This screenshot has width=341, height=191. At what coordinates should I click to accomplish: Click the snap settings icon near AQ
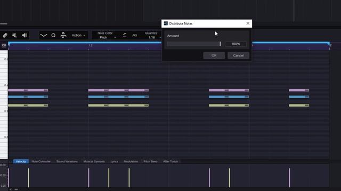(x=125, y=36)
